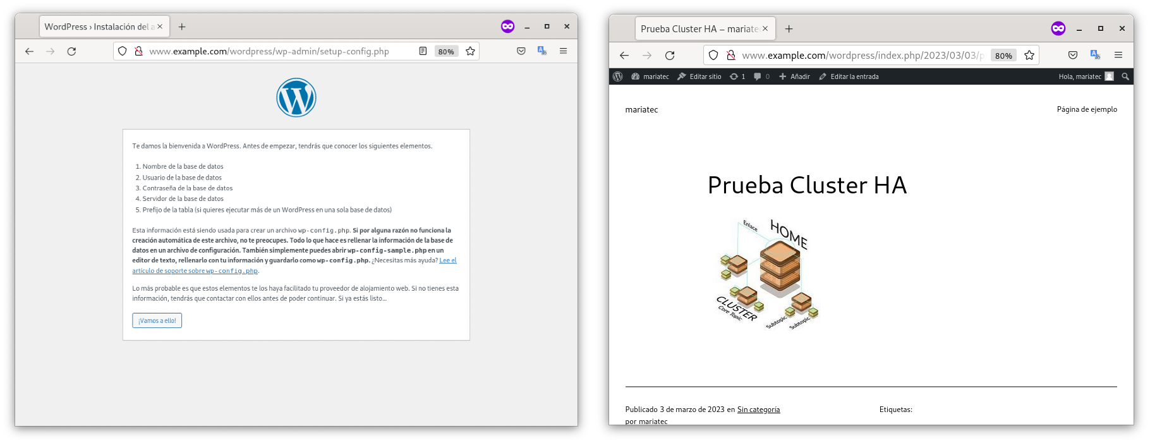Click the '¡Vamos a ello!' button
This screenshot has height=443, width=1150.
pos(157,320)
